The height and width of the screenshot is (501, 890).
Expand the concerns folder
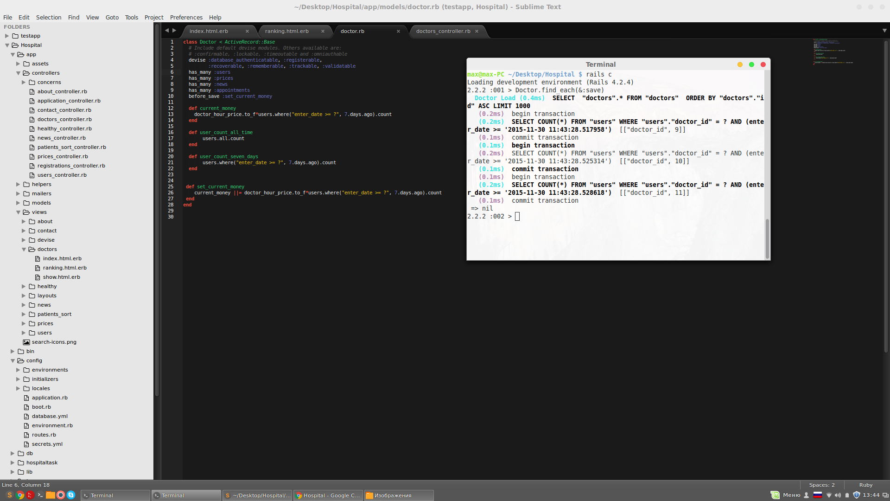(x=24, y=82)
